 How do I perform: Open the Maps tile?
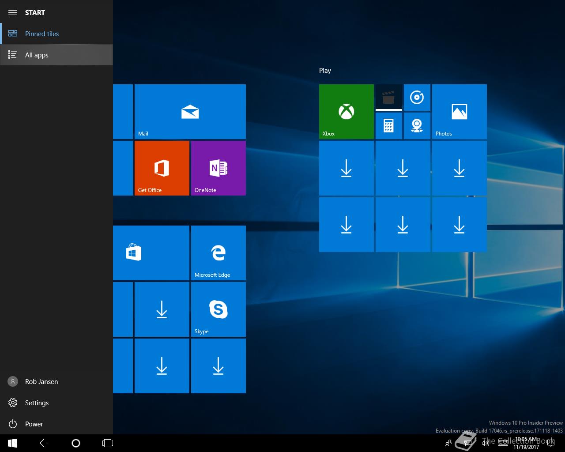pos(417,126)
